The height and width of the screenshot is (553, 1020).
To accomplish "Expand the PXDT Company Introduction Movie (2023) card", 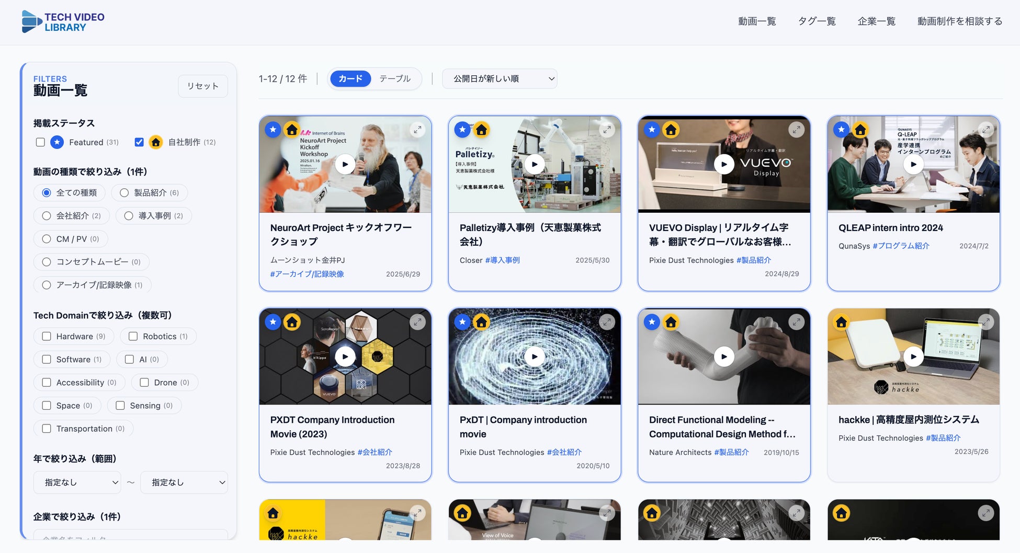I will 417,322.
